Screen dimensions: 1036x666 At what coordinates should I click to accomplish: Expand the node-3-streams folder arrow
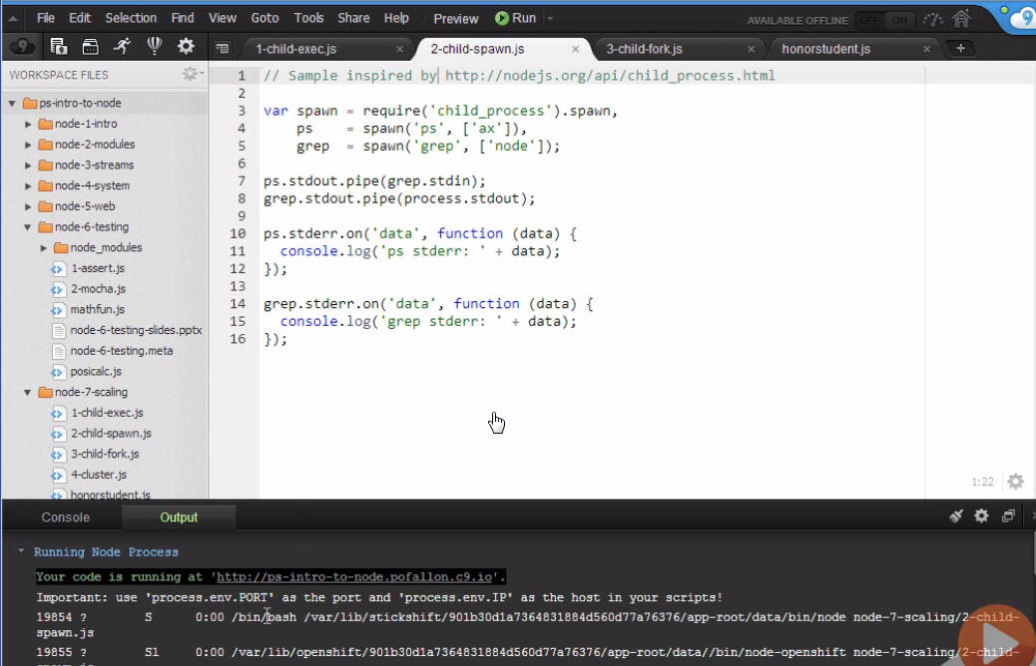click(x=28, y=166)
